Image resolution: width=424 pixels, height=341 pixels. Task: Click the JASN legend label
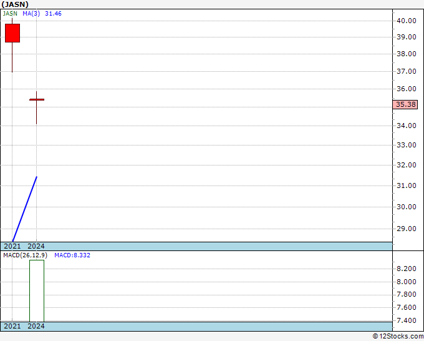pos(10,14)
